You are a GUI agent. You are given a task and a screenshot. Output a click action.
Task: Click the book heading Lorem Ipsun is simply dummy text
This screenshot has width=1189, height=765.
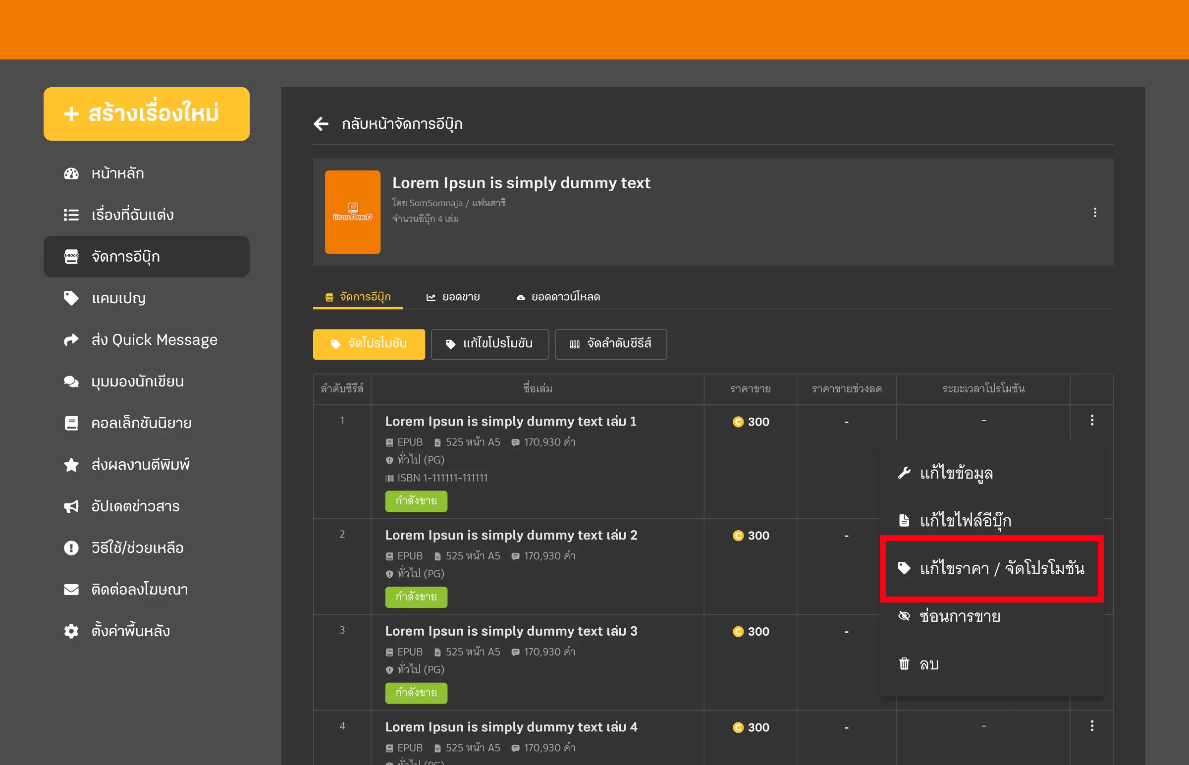tap(521, 183)
